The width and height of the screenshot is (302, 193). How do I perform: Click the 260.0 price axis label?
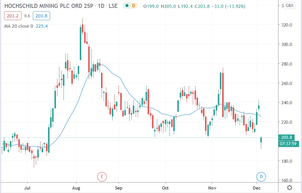point(287,84)
